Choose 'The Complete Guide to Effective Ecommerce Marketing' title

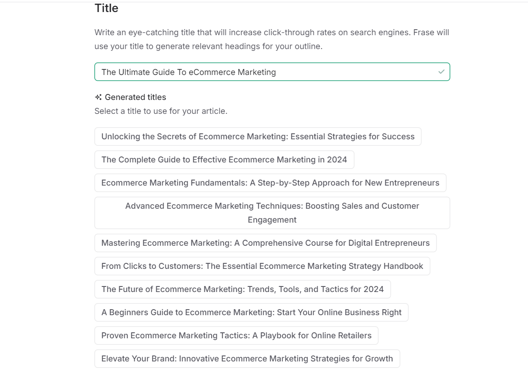[224, 160]
